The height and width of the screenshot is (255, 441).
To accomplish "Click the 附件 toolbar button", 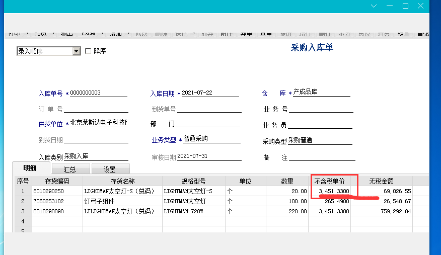I will coord(227,34).
